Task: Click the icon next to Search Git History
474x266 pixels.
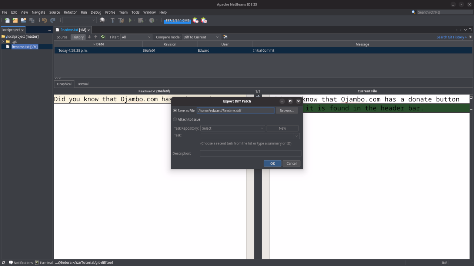Action: pyautogui.click(x=470, y=37)
